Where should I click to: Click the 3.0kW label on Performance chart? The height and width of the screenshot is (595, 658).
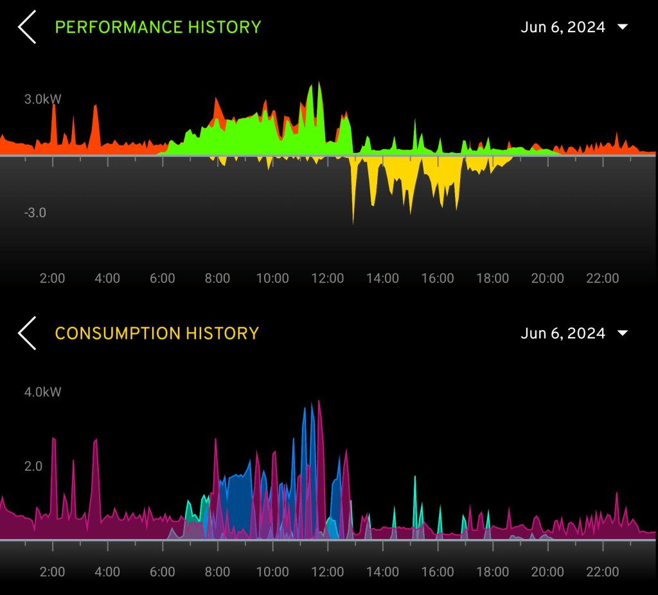point(43,100)
